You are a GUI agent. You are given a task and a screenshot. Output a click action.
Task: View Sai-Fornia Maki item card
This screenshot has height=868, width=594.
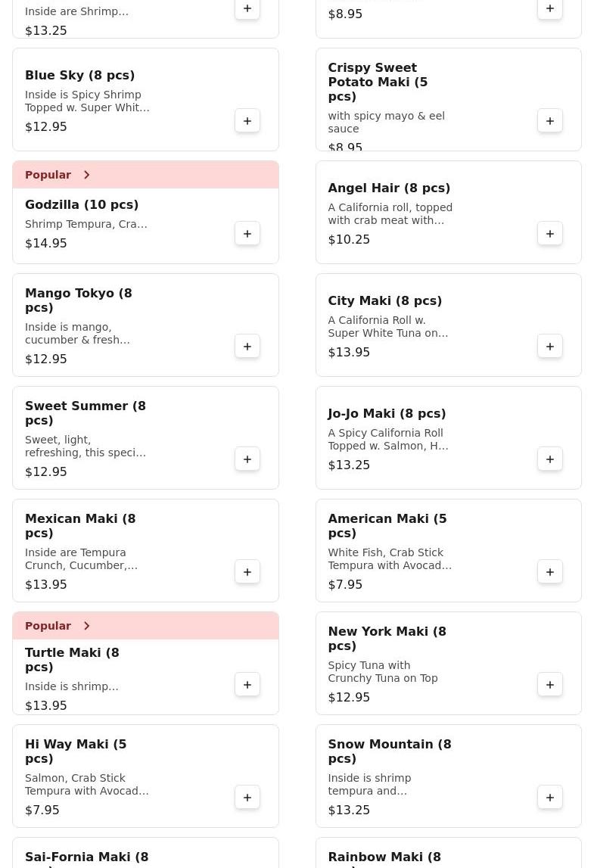point(86,858)
